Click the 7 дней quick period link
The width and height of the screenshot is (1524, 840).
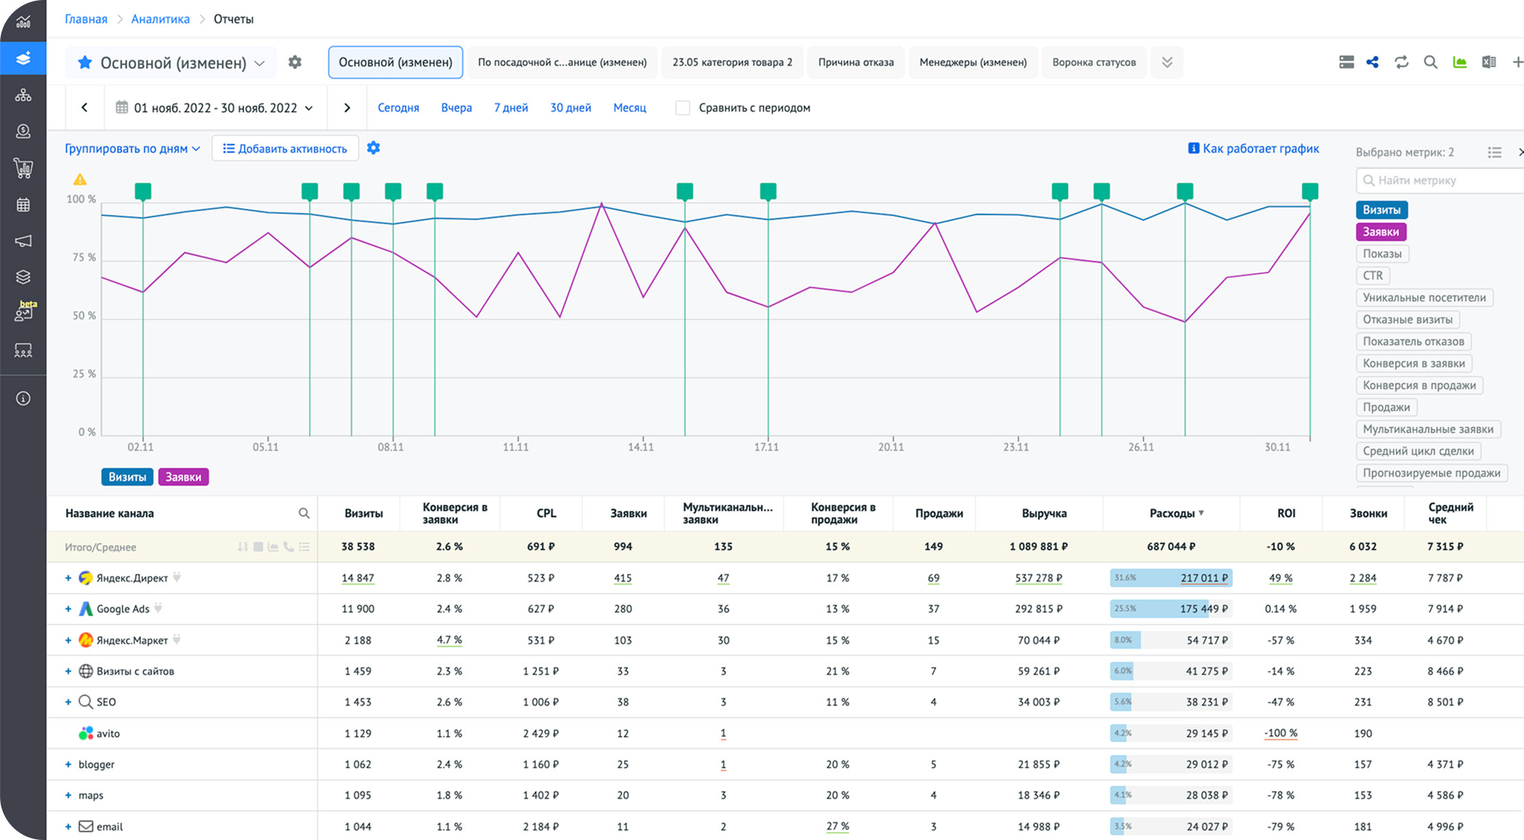coord(511,108)
